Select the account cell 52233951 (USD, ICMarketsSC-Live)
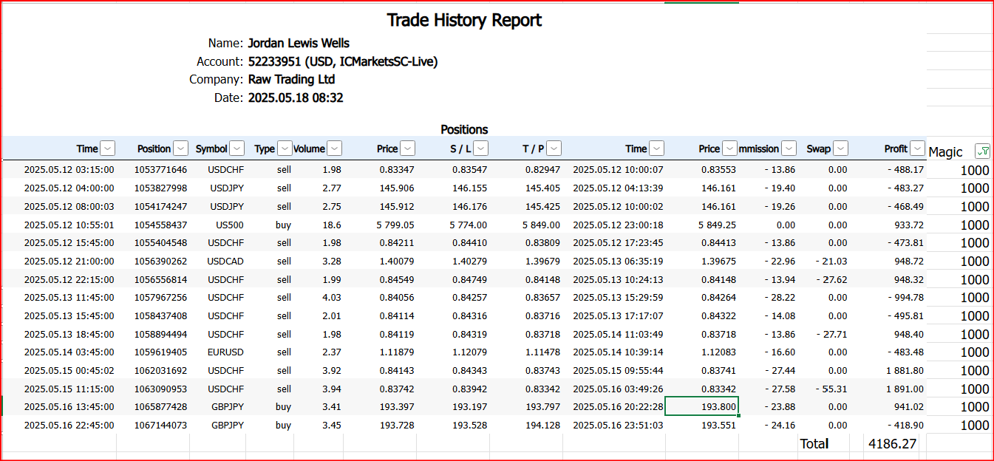 click(343, 61)
